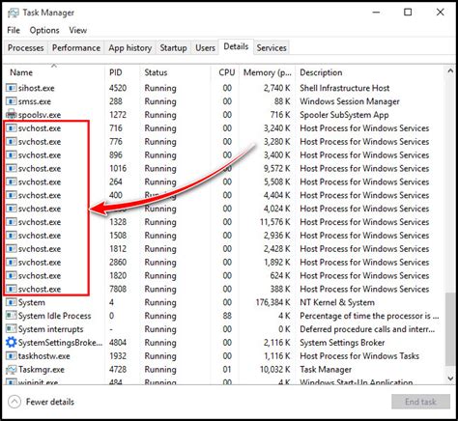458x421 pixels.
Task: Select the smss.exe process name
Action: pos(35,101)
